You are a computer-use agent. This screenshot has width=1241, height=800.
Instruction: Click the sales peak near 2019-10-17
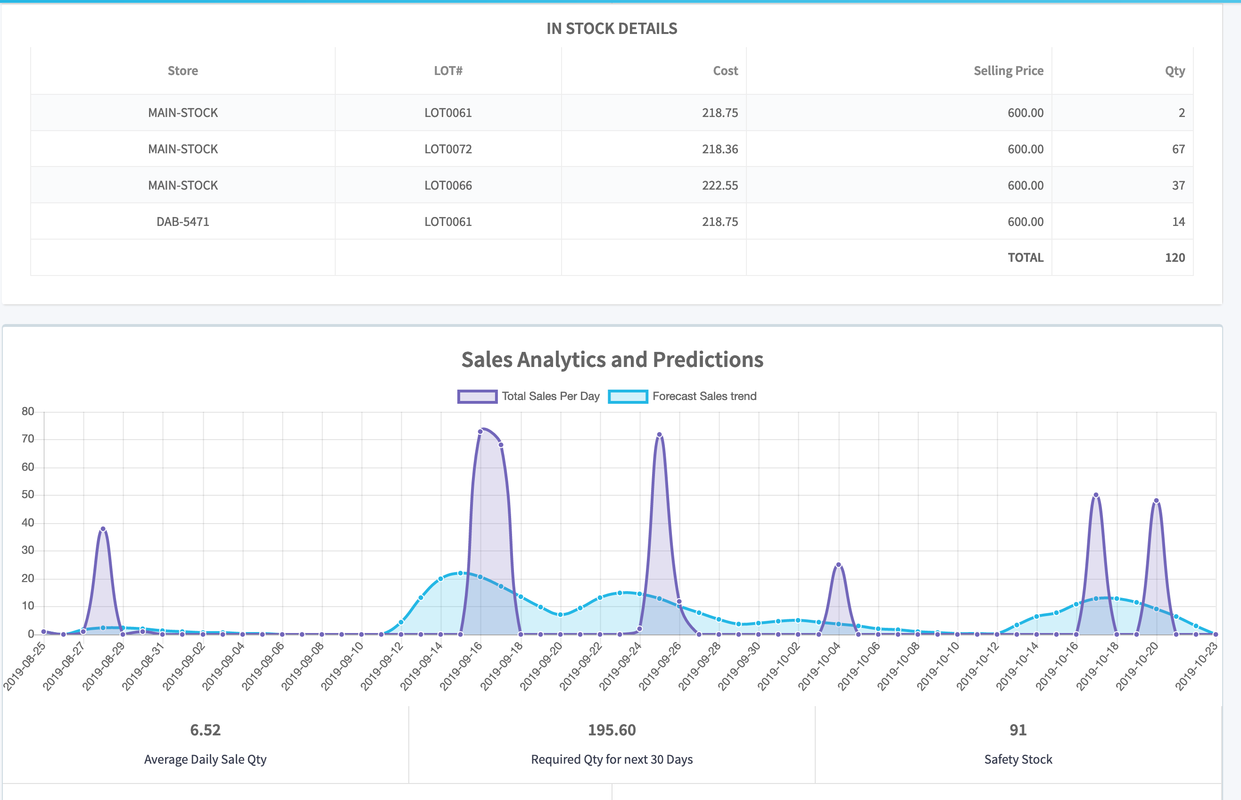1096,495
